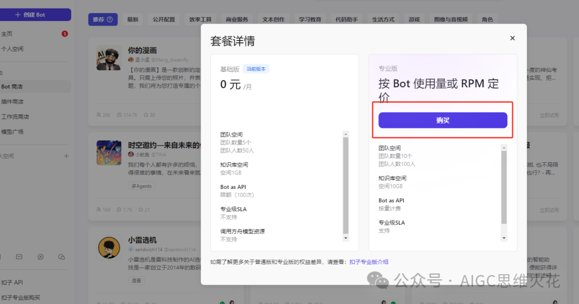Open the 小雷选机 bot avatar thumbnail

[x=109, y=248]
